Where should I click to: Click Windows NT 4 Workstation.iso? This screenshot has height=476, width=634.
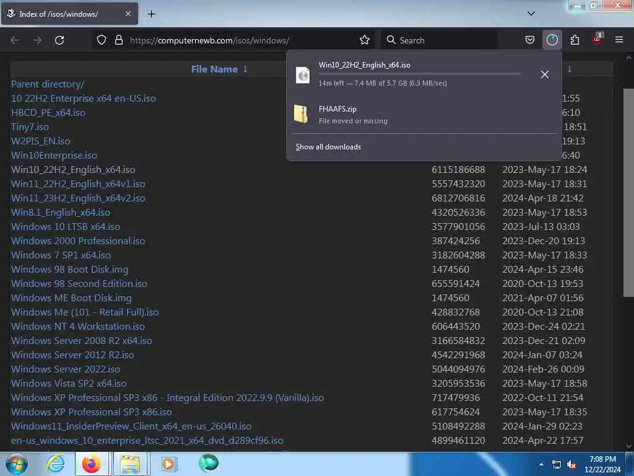tap(78, 326)
